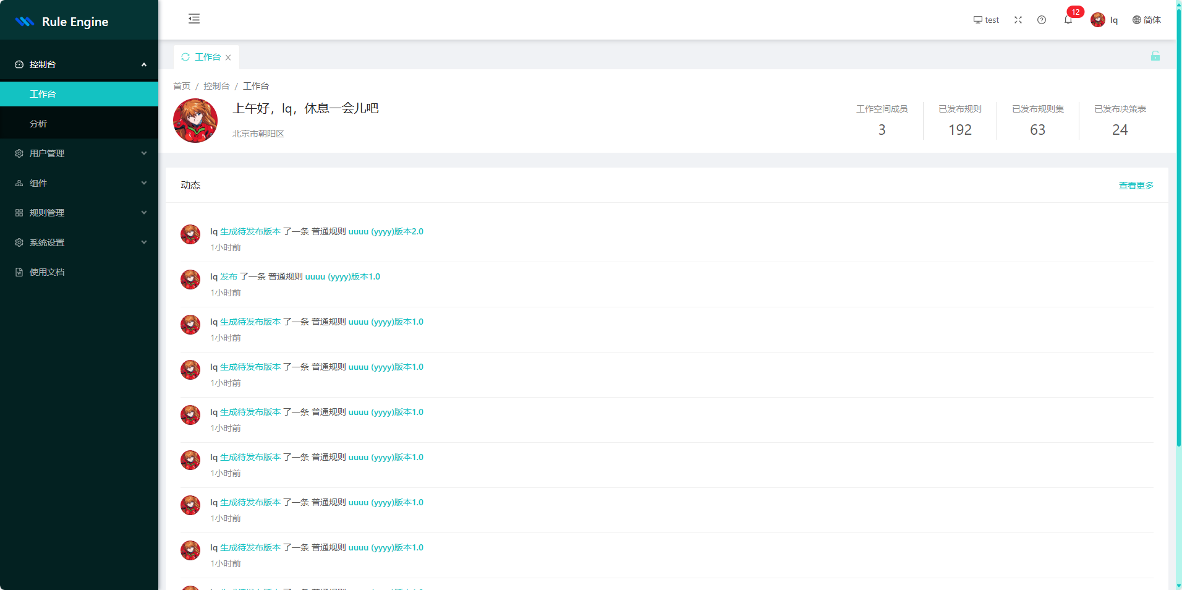The width and height of the screenshot is (1182, 590).
Task: Open 使用文档 from the sidebar
Action: pyautogui.click(x=47, y=272)
